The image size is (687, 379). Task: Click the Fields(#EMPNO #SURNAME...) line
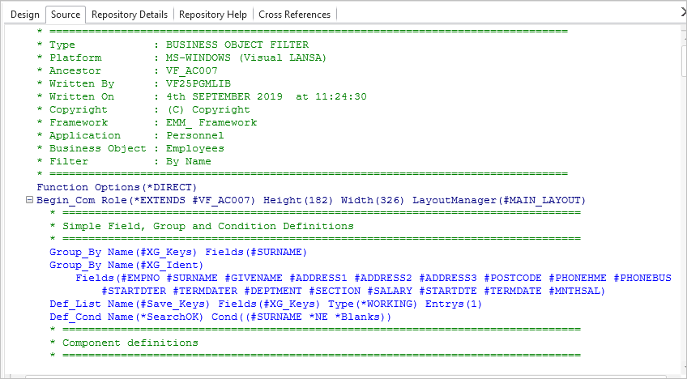[x=373, y=278]
